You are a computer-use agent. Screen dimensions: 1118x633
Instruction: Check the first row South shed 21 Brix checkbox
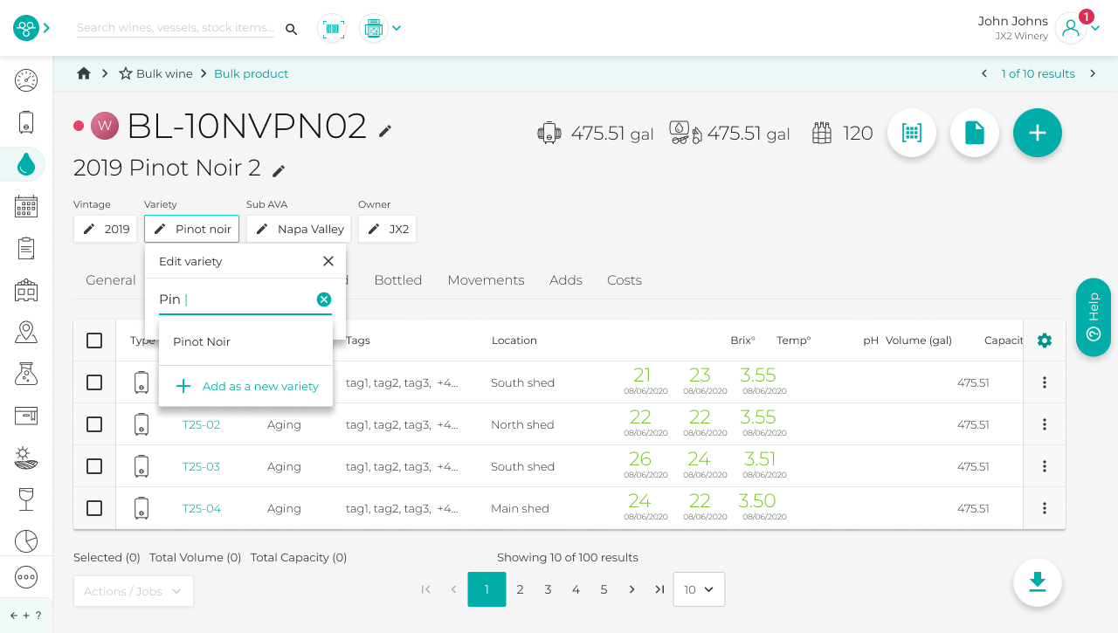pyautogui.click(x=94, y=382)
